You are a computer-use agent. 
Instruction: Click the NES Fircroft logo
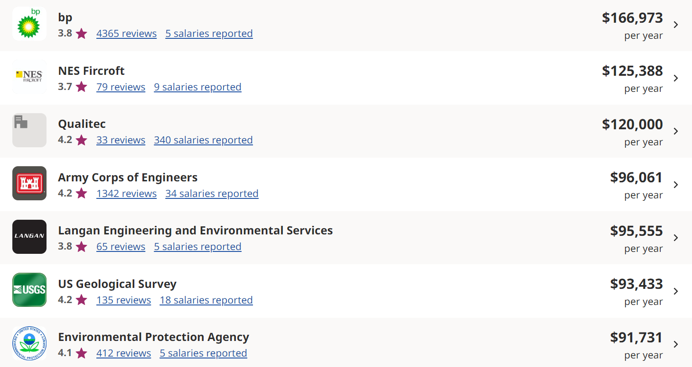click(29, 77)
